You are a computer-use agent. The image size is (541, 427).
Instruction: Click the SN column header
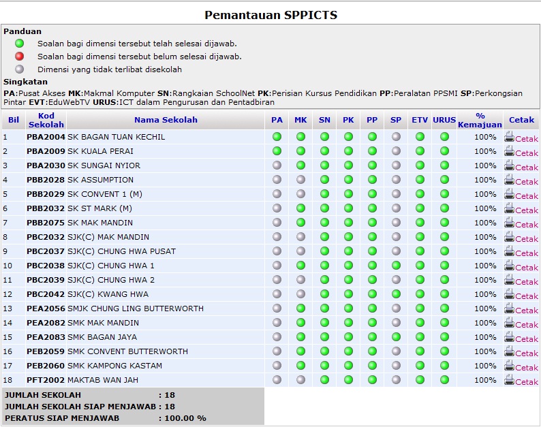[324, 120]
